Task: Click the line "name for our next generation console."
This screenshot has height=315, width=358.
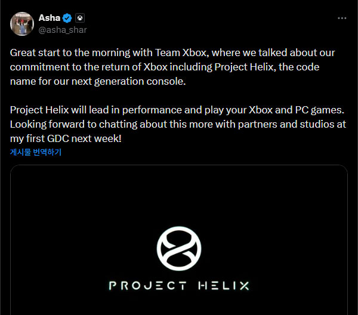Action: click(x=98, y=81)
